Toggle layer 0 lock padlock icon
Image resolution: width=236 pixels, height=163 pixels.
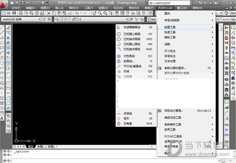point(74,19)
